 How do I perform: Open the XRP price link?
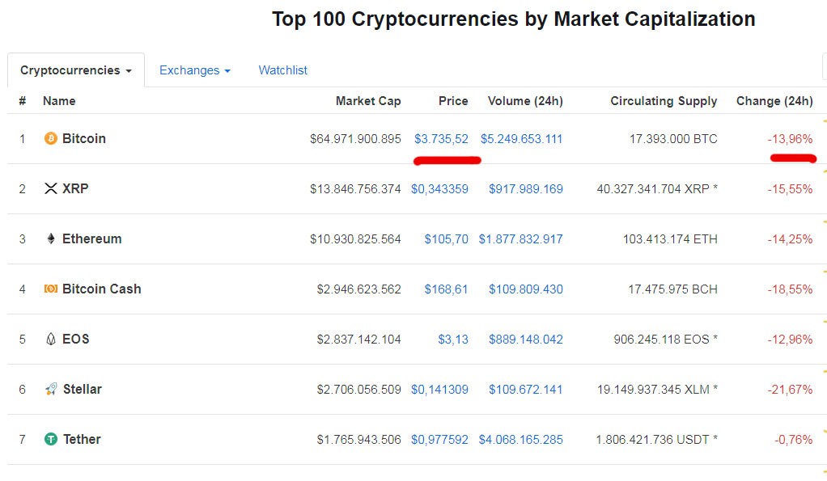[439, 189]
